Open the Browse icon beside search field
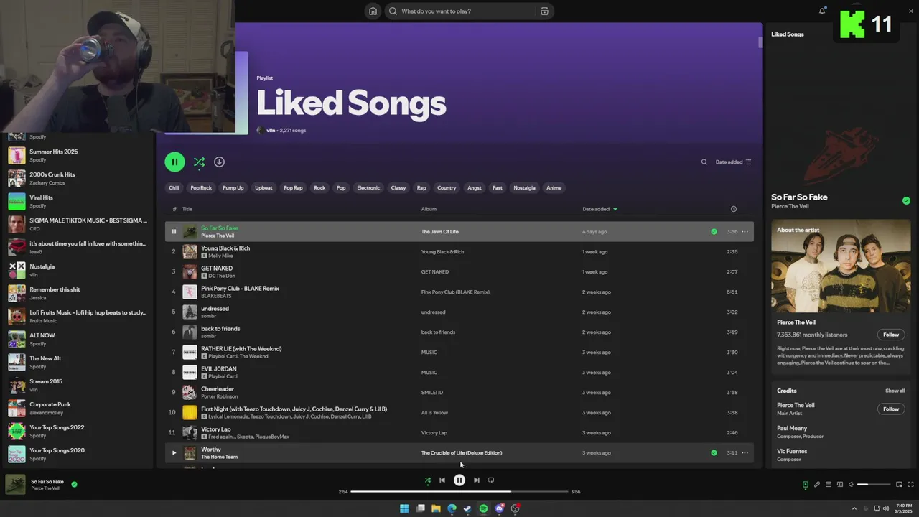Screen dimensions: 919x517 pos(544,11)
